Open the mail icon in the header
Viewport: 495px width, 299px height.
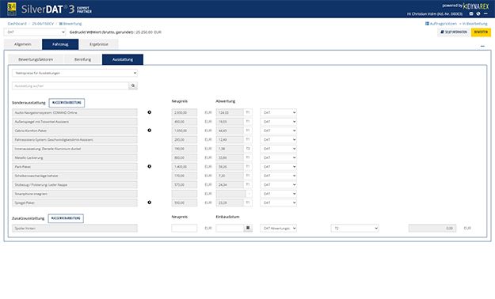[x=471, y=14]
